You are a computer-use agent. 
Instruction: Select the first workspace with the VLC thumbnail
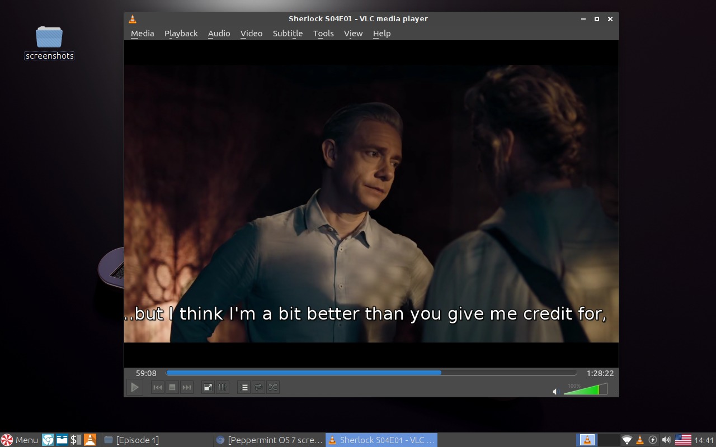point(587,440)
